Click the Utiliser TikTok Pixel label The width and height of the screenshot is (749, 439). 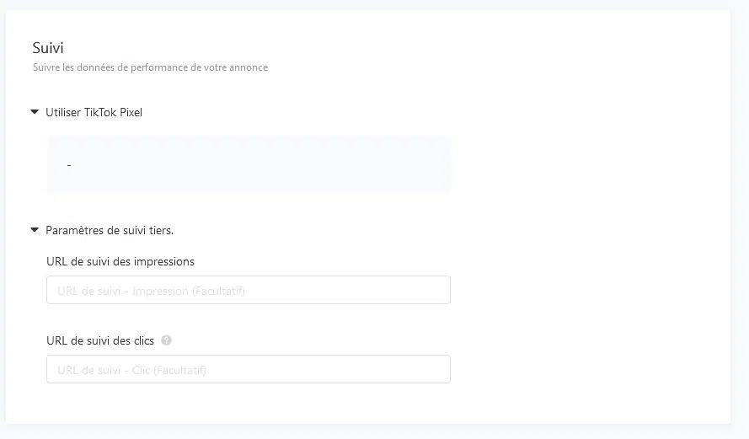(94, 112)
